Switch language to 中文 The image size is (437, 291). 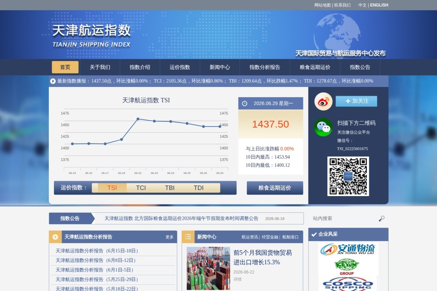click(362, 5)
